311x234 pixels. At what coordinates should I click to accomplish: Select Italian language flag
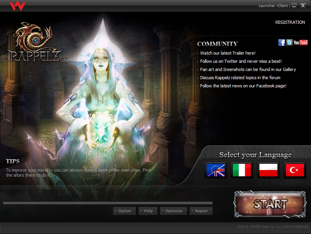pos(242,170)
